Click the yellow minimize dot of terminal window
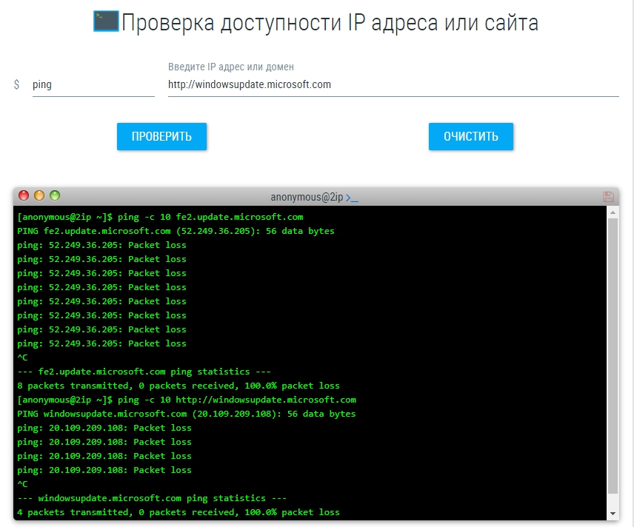This screenshot has width=634, height=527. pos(39,195)
